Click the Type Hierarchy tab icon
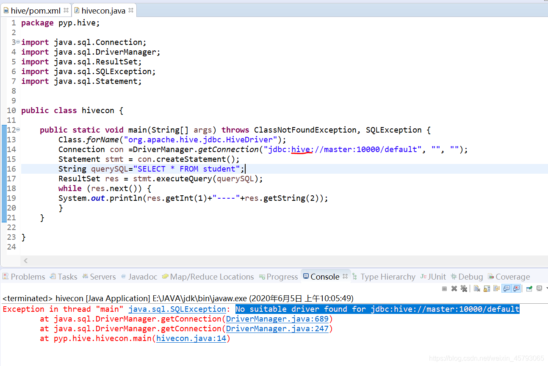This screenshot has height=366, width=548. coord(355,277)
